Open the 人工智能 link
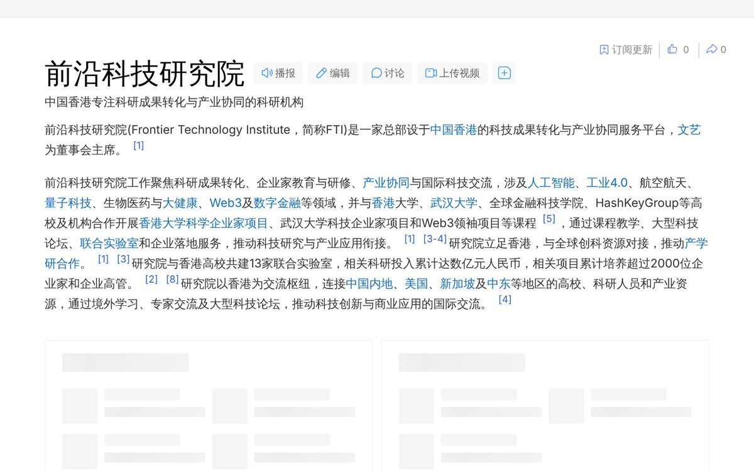The image size is (754, 471). (x=552, y=183)
